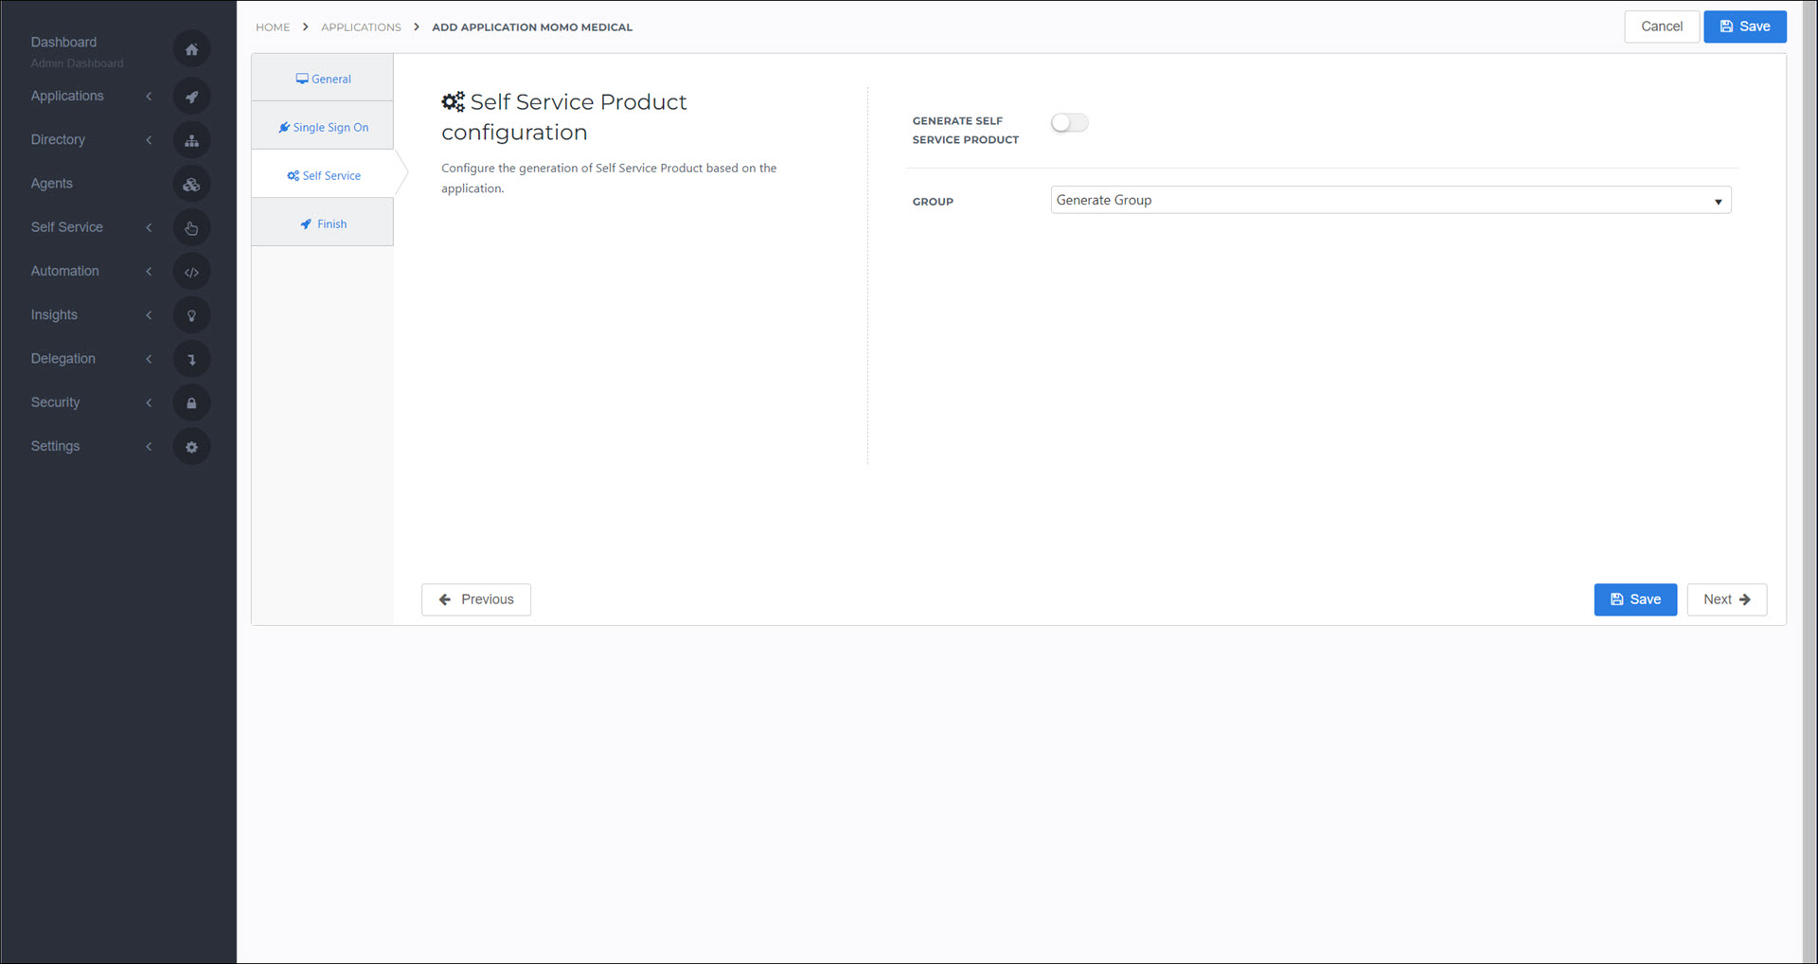Click the Directory hierarchy icon
1818x965 pixels.
point(191,140)
